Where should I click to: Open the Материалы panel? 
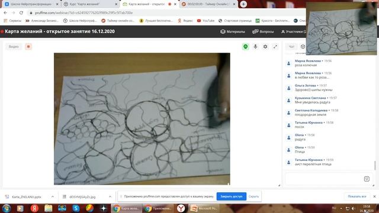pyautogui.click(x=233, y=31)
